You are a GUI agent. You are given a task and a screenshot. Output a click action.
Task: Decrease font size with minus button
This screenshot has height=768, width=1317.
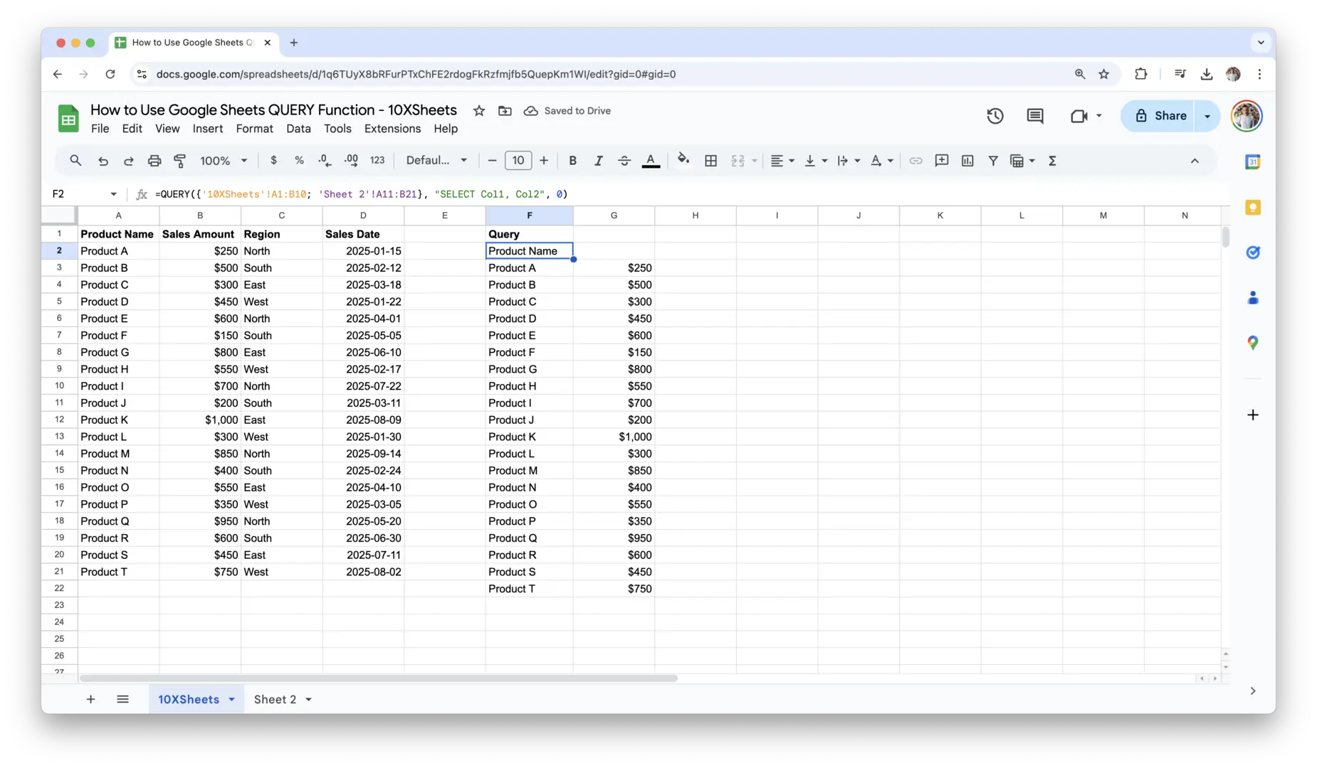[492, 161]
